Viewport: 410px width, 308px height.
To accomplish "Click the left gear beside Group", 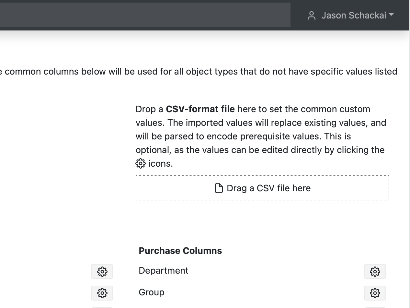I will [x=102, y=293].
